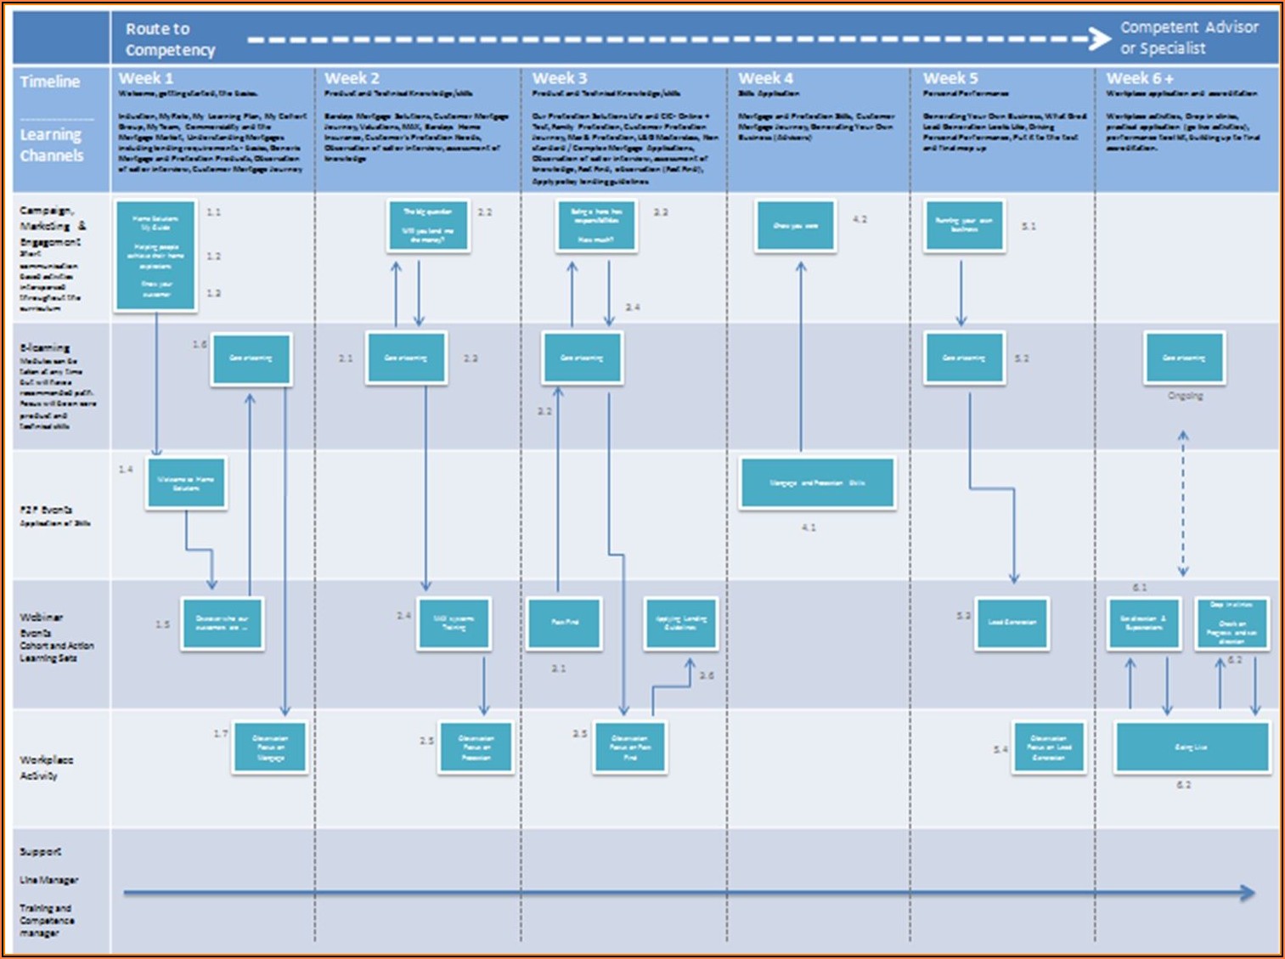
Task: Click the Route to Competency title
Action: coord(170,39)
